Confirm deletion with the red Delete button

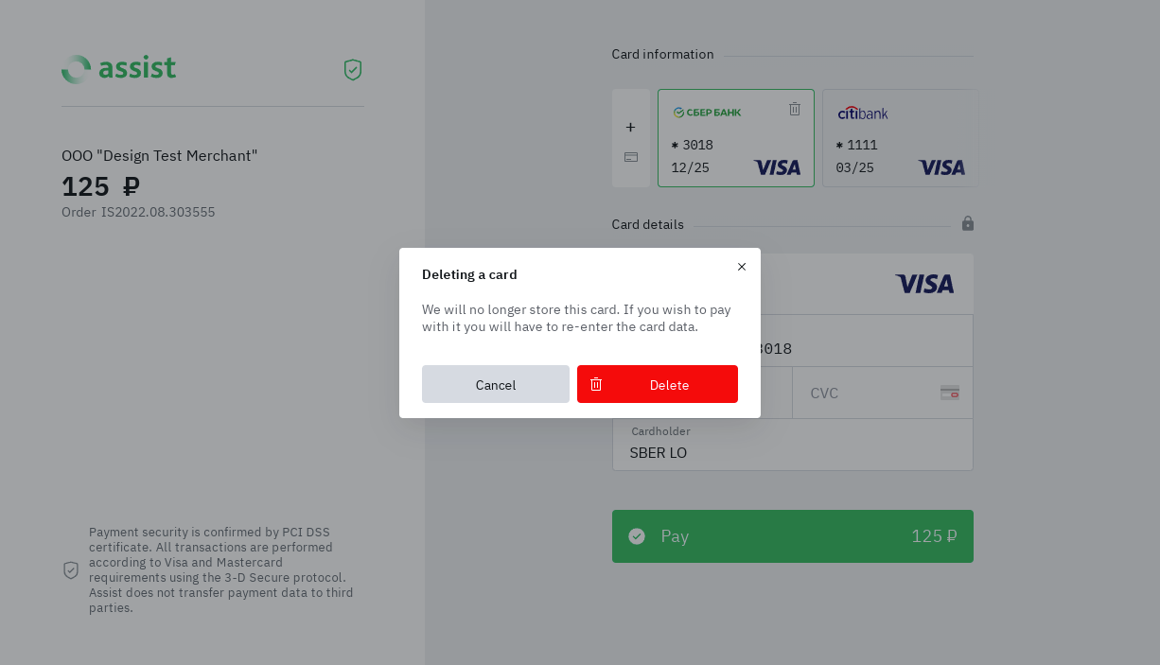pyautogui.click(x=658, y=384)
